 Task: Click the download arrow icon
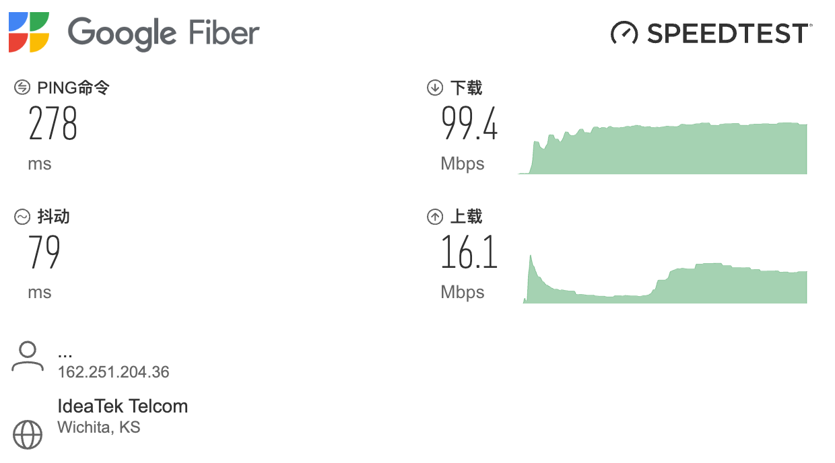pos(435,87)
